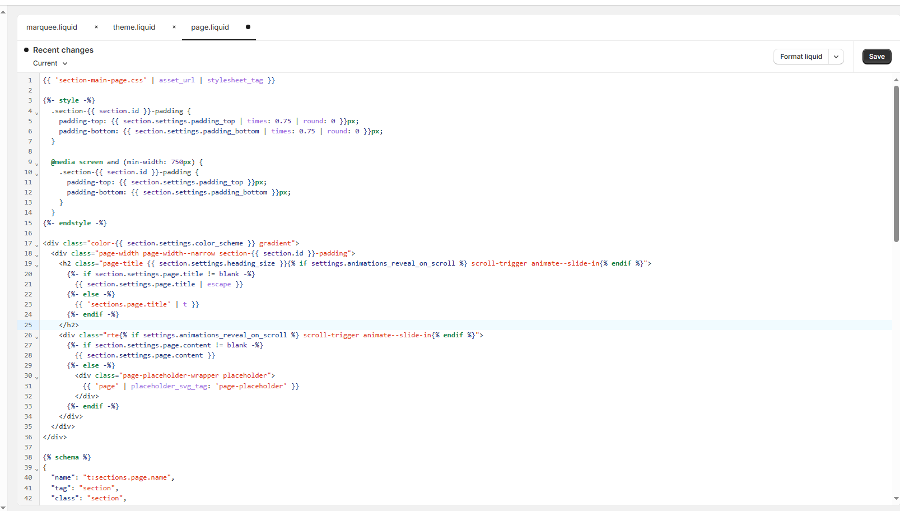900x511 pixels.
Task: Open the Current version dropdown
Action: [50, 63]
